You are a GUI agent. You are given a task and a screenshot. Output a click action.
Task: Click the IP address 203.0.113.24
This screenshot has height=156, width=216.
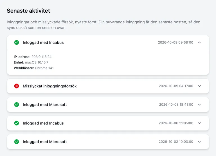(x=41, y=57)
